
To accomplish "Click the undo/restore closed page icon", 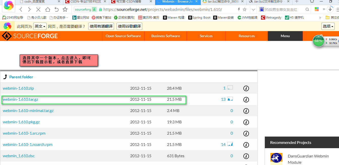I will (56, 10).
